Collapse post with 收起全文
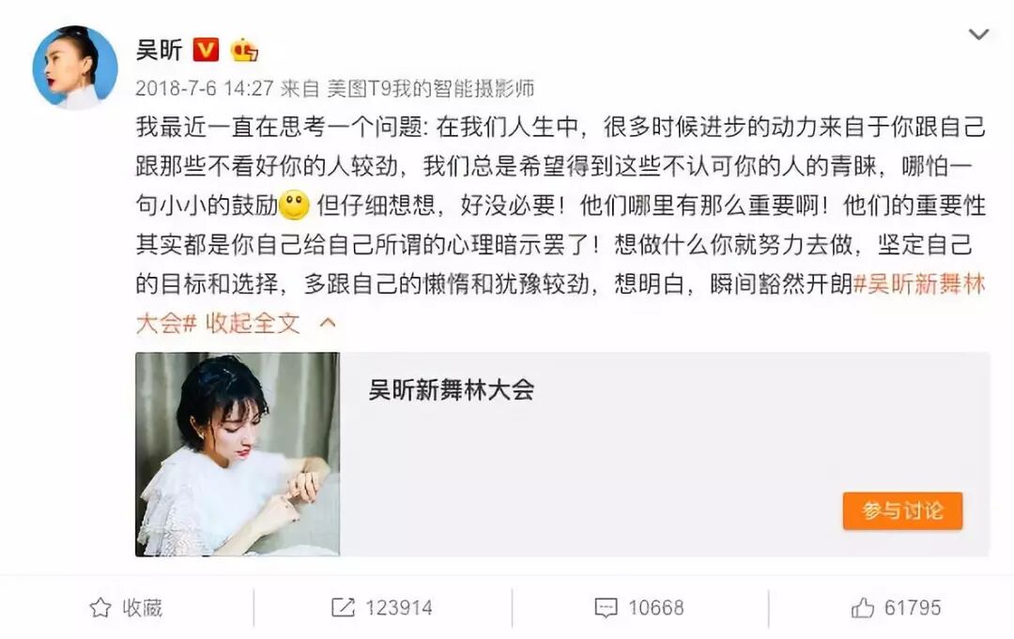The width and height of the screenshot is (1014, 639). [253, 323]
